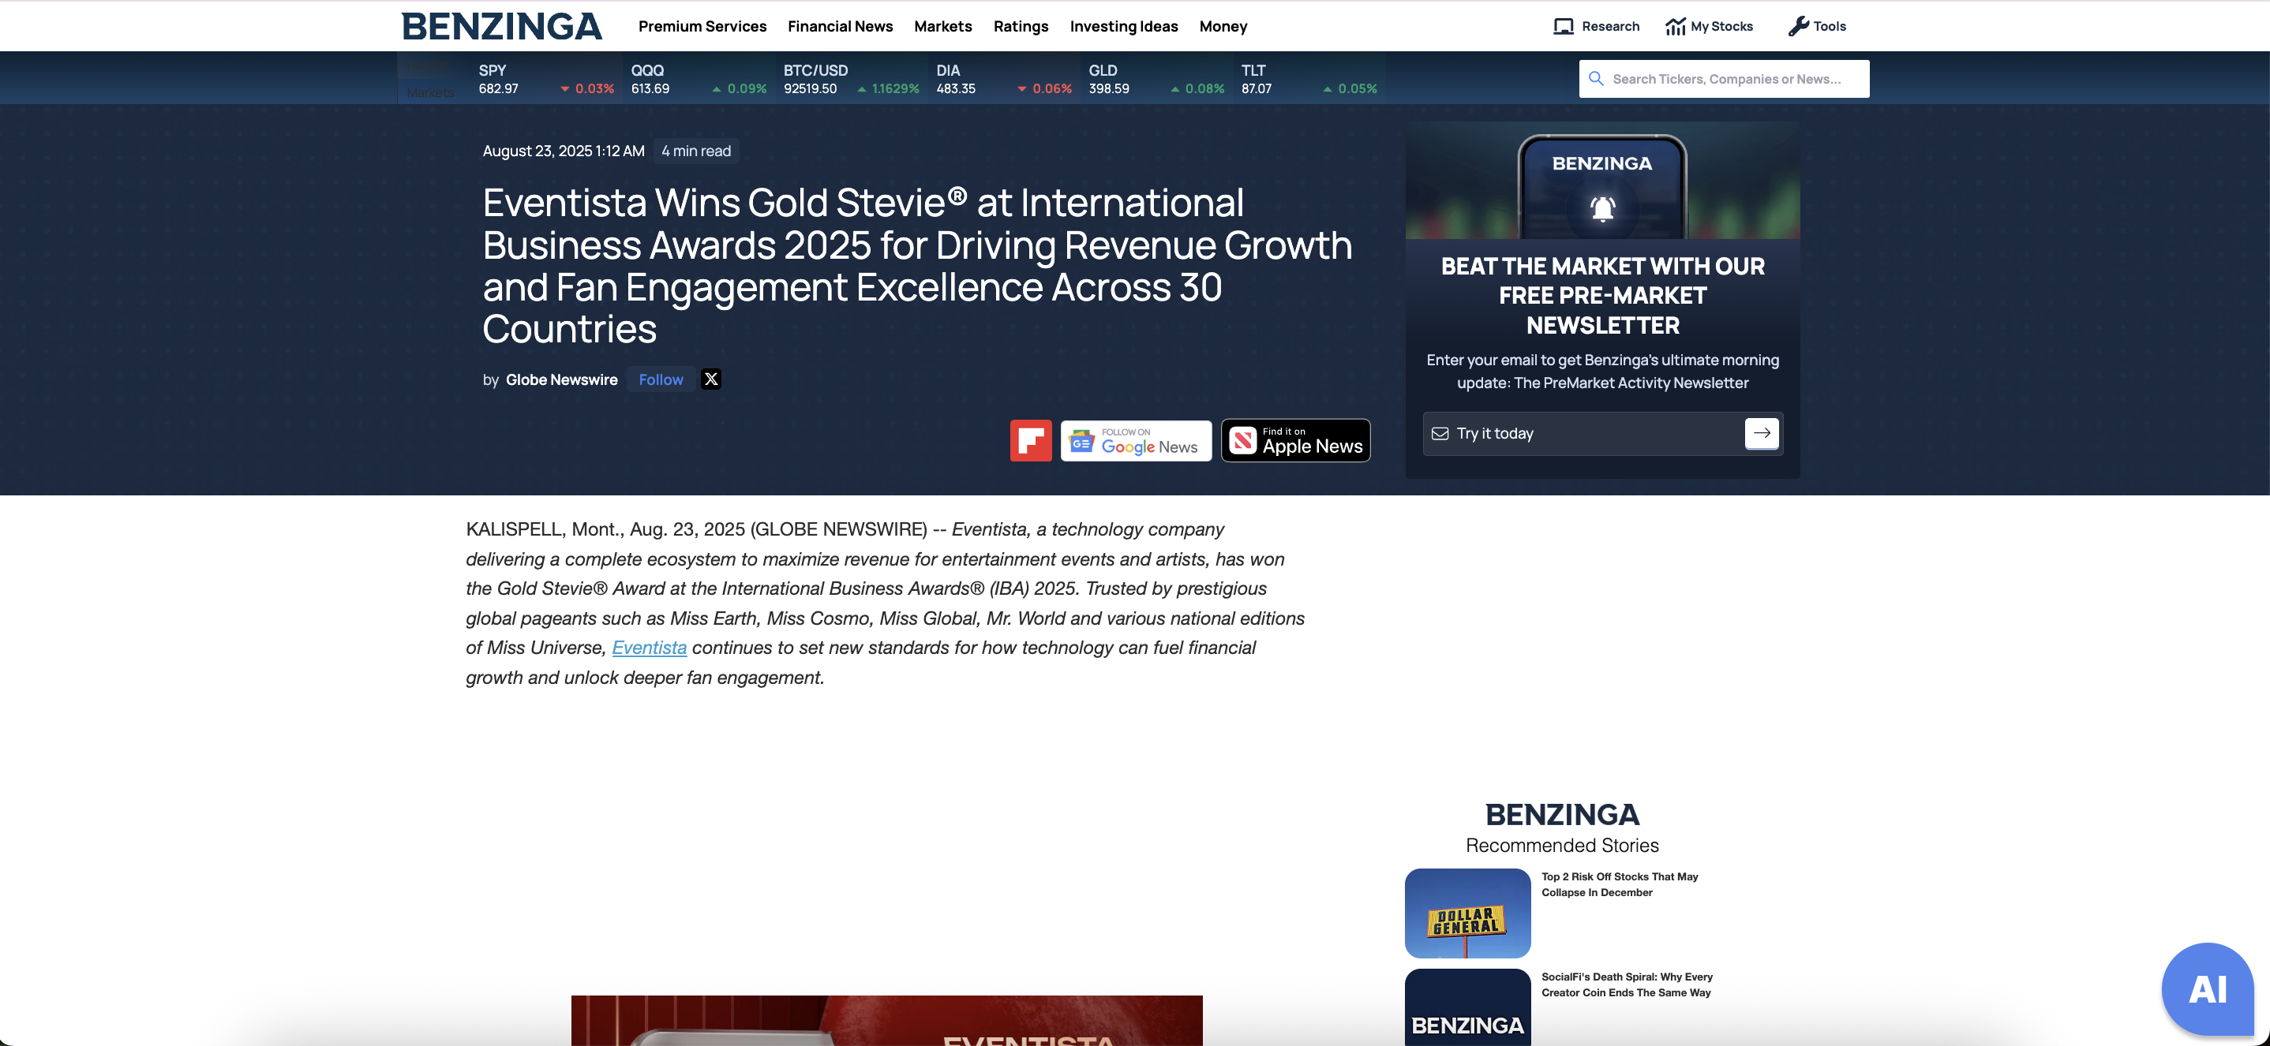Open My Stocks chart icon
The height and width of the screenshot is (1046, 2270).
(1675, 26)
